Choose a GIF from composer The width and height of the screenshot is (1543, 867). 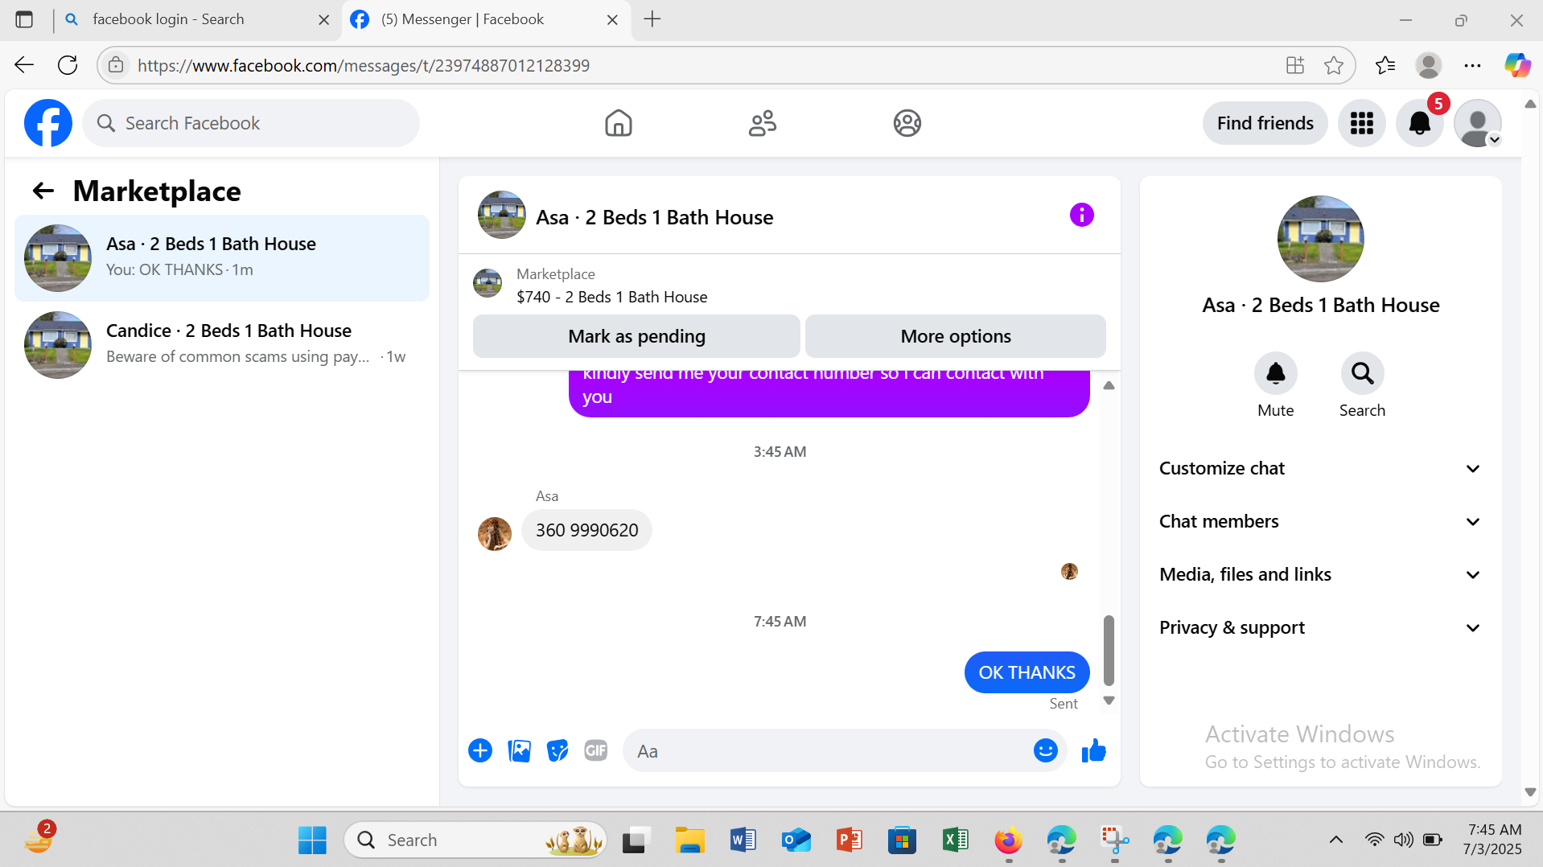596,750
